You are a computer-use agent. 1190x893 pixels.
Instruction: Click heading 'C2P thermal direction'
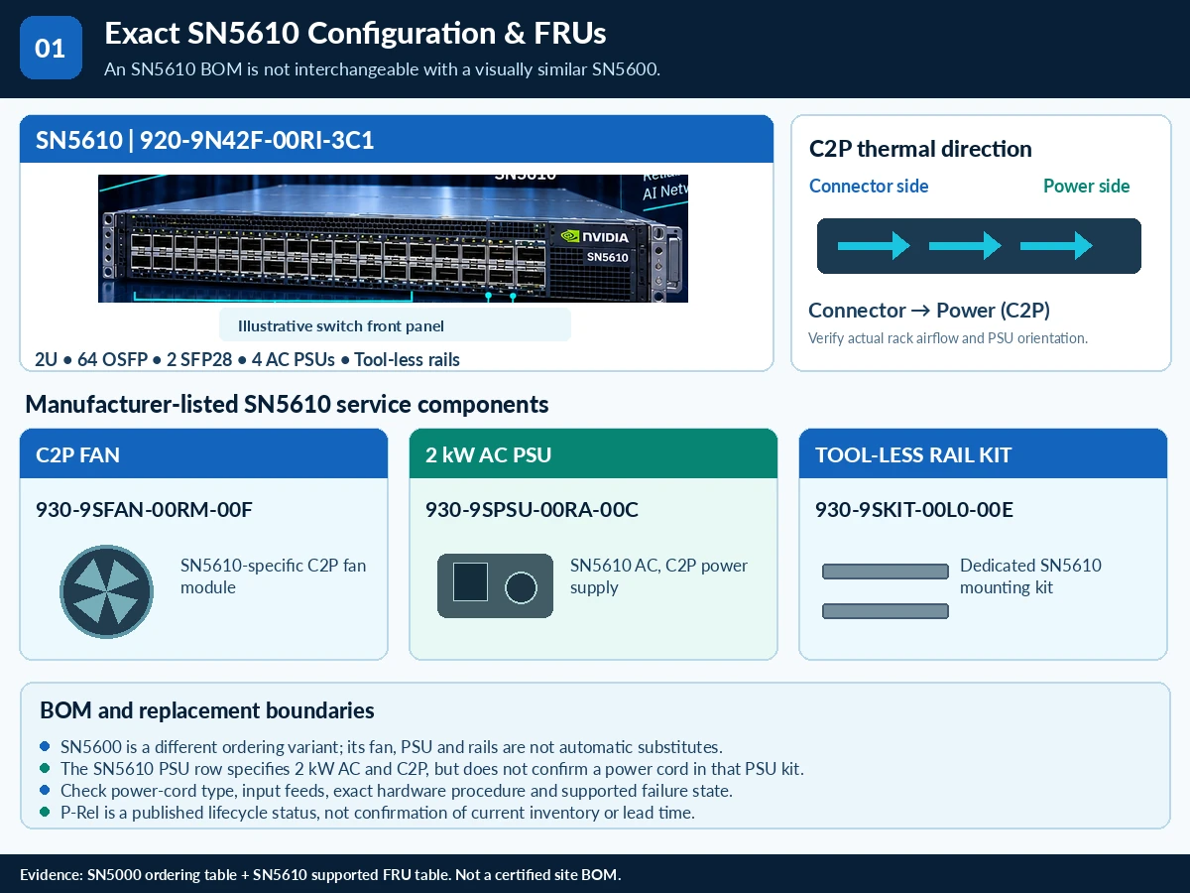(x=920, y=149)
